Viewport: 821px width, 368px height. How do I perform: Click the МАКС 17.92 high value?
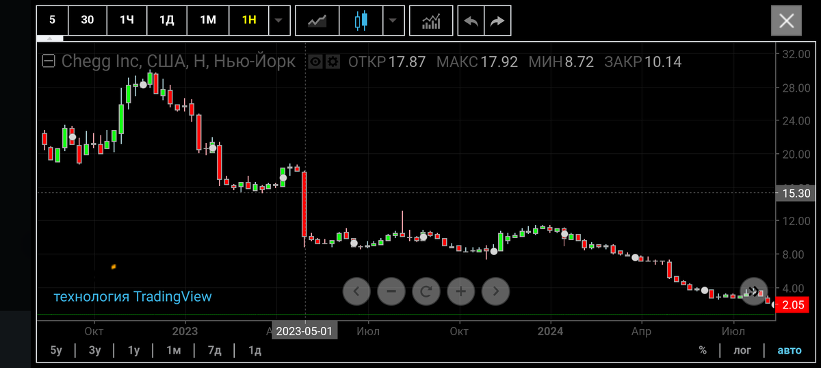point(477,62)
